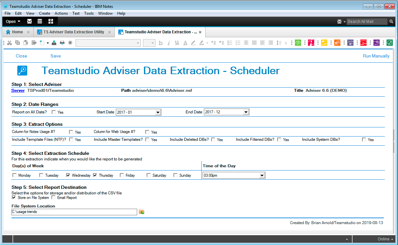Check Report on All Data Yes box
This screenshot has height=245, width=398.
click(54, 112)
